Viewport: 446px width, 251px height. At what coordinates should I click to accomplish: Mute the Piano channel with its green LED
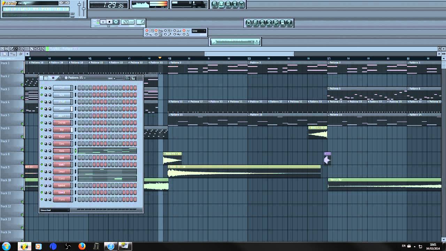[42, 199]
